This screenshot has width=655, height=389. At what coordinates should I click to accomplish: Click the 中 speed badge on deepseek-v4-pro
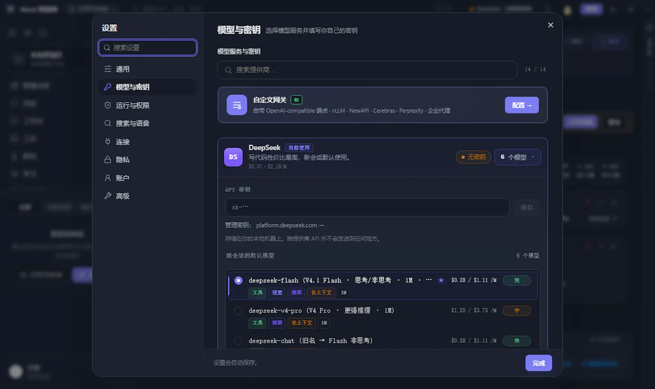click(x=517, y=311)
